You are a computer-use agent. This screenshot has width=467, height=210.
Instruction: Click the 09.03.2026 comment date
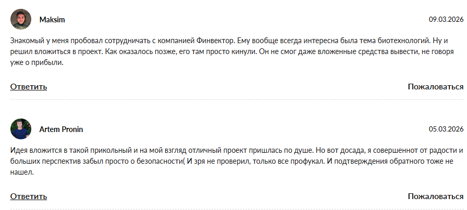click(x=446, y=20)
